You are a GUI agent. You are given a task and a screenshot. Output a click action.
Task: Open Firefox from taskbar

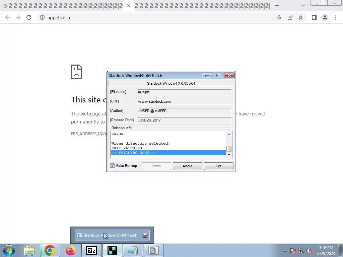(70, 250)
